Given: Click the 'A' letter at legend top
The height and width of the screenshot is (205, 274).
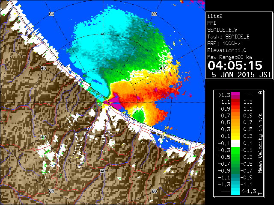Looking at the screenshot, I should pos(260,93).
